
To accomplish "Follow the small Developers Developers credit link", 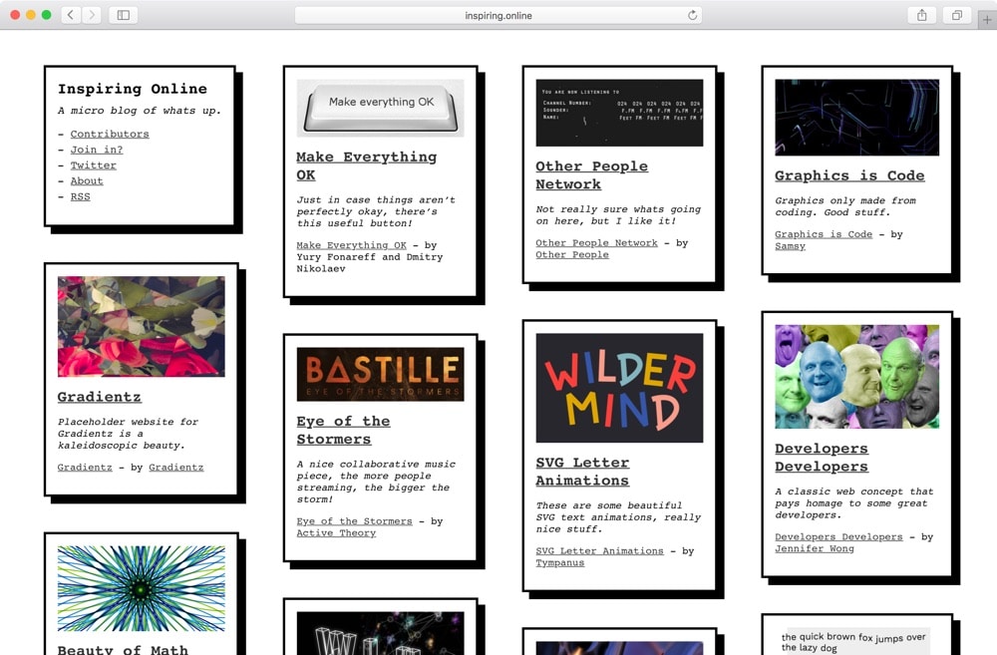I will tap(838, 536).
